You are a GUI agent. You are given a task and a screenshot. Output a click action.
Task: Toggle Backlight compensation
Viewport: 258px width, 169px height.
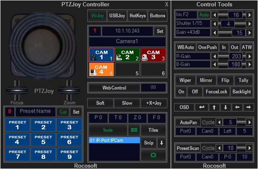(242, 92)
